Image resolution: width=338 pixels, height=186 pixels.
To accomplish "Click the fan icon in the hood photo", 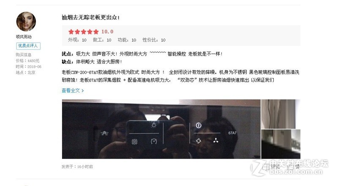I will pos(216,141).
